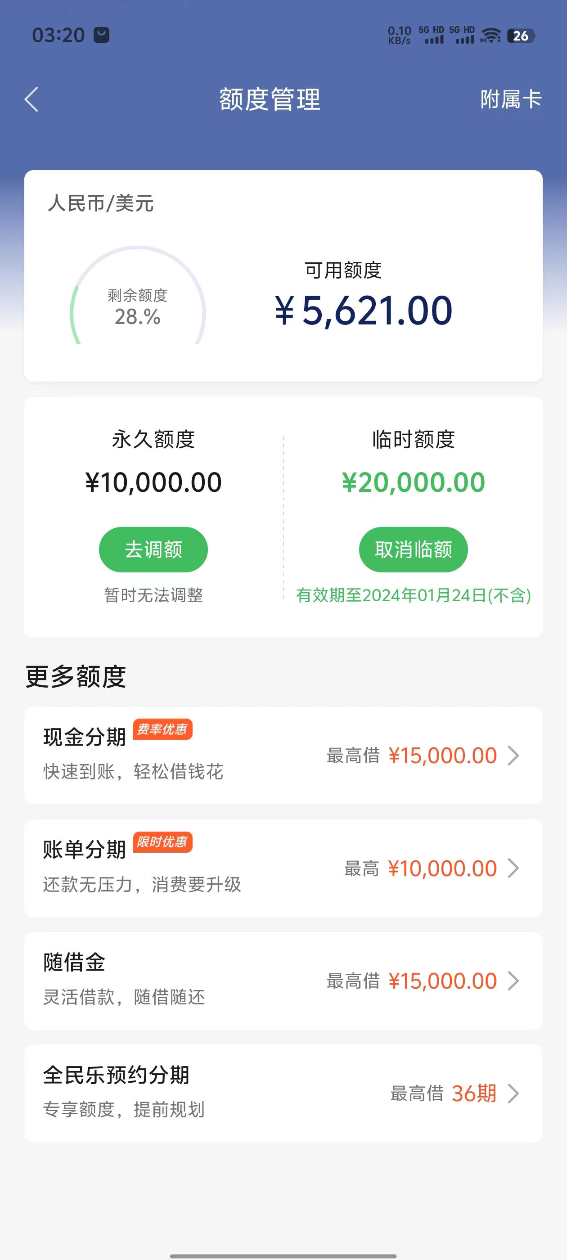
Task: Expand chevron next to 账单分期 ¥10,000.00
Action: tap(513, 868)
